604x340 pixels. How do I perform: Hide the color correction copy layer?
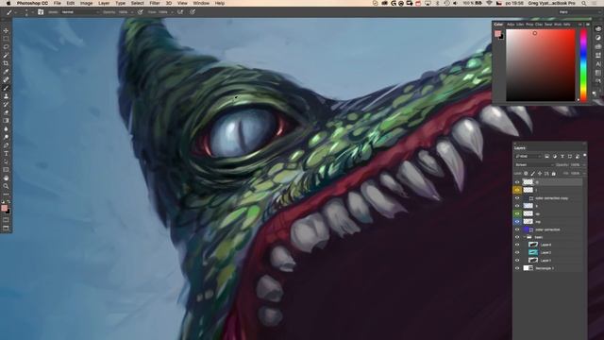click(x=517, y=198)
